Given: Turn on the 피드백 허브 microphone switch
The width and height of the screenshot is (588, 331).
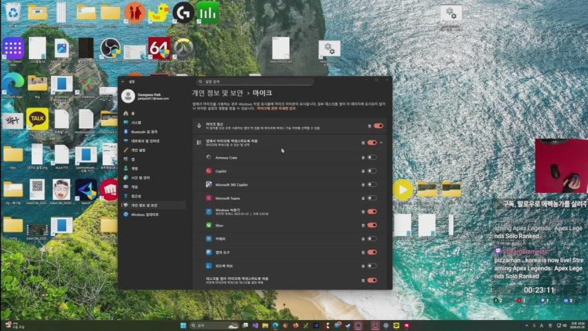Looking at the screenshot, I should 372,265.
